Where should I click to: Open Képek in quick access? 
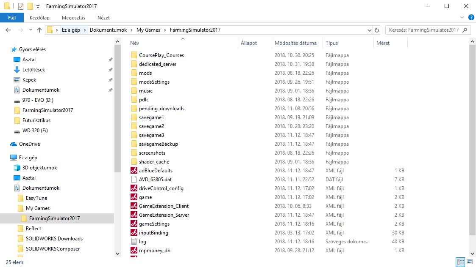pos(29,80)
